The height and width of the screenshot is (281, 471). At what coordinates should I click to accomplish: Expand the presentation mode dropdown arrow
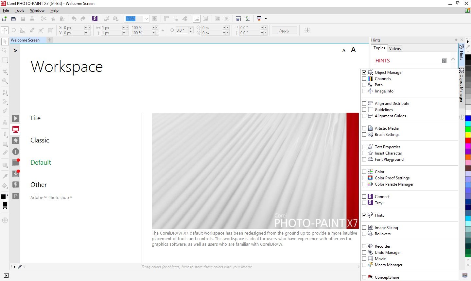click(x=266, y=19)
